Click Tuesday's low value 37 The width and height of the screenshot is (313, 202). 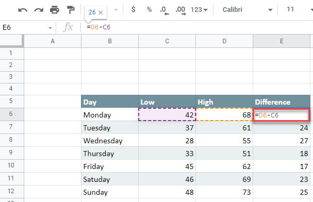pos(167,127)
